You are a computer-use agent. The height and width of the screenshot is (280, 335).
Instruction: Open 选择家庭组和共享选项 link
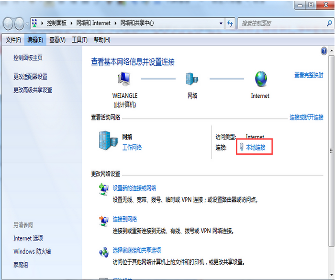(137, 250)
